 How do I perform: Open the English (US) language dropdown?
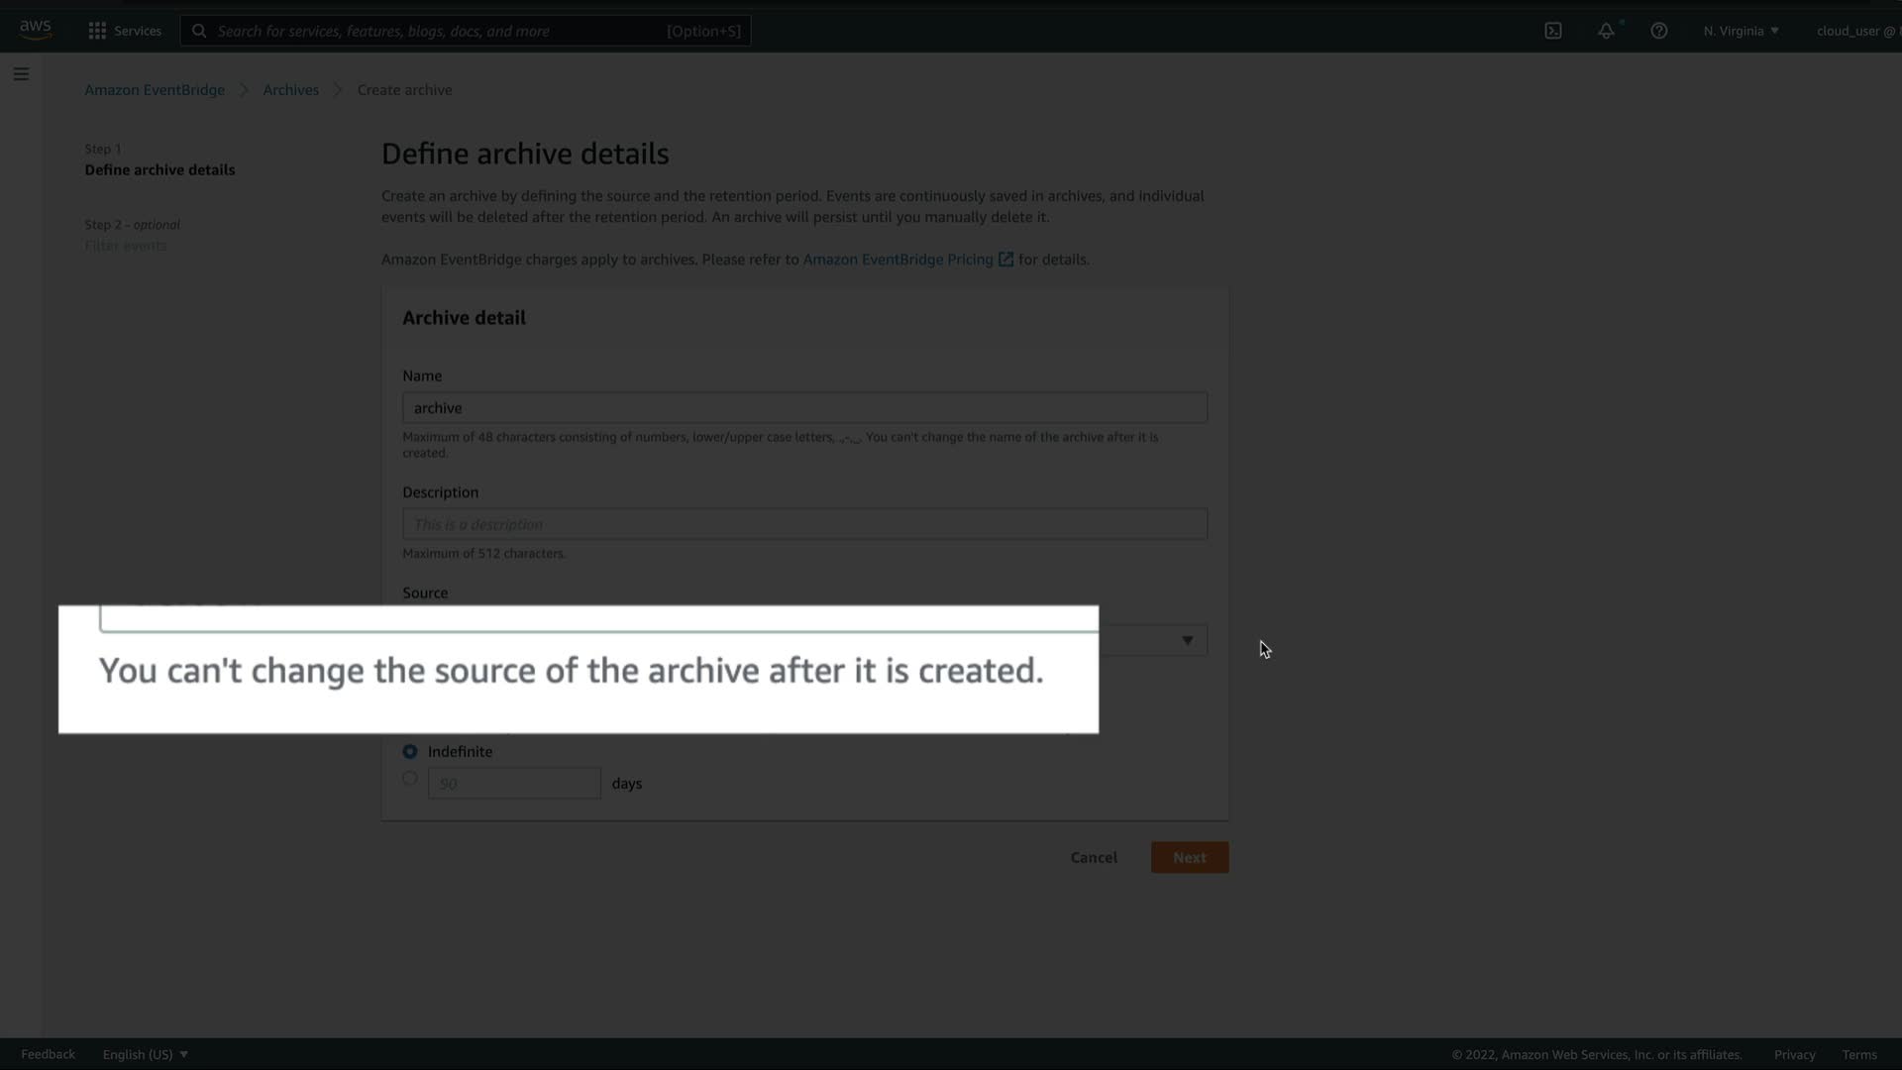click(x=145, y=1054)
